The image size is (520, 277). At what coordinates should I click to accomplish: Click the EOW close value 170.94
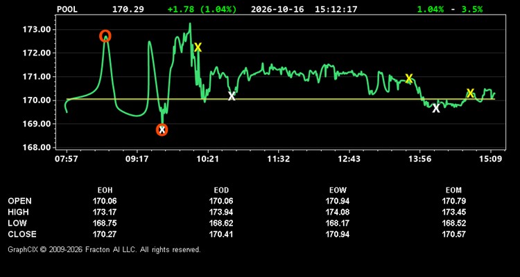[x=338, y=234]
